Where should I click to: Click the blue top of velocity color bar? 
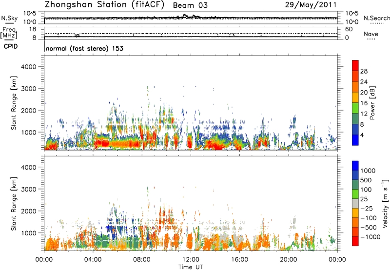(x=355, y=165)
